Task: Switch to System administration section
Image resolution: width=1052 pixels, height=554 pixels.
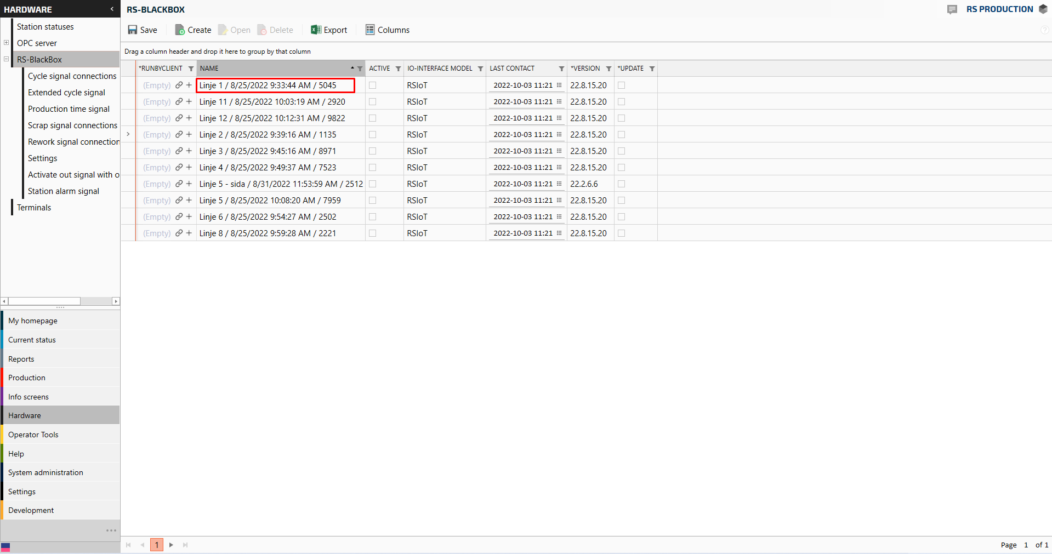Action: [46, 472]
